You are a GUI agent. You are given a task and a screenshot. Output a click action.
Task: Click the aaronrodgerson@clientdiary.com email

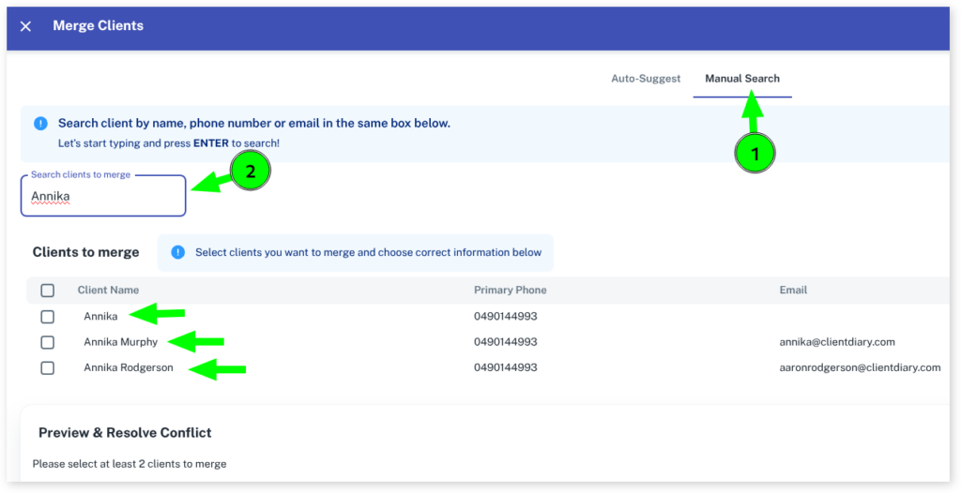(859, 368)
